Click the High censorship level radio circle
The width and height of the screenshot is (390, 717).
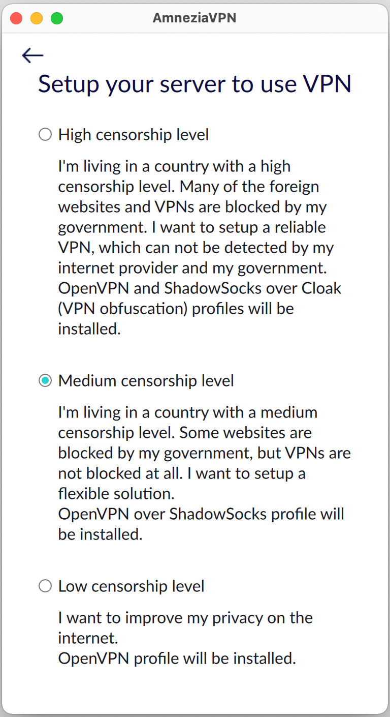coord(45,134)
